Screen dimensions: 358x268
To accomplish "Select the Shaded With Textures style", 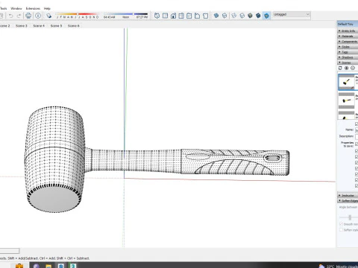I will coord(258,16).
